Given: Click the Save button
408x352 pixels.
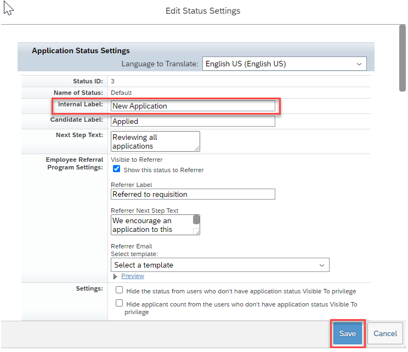Looking at the screenshot, I should (348, 333).
